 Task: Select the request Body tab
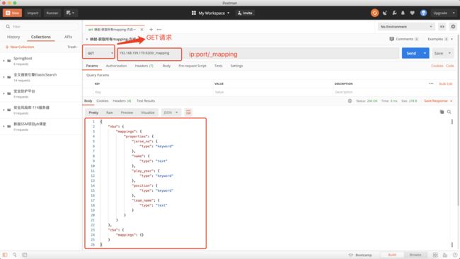click(166, 66)
